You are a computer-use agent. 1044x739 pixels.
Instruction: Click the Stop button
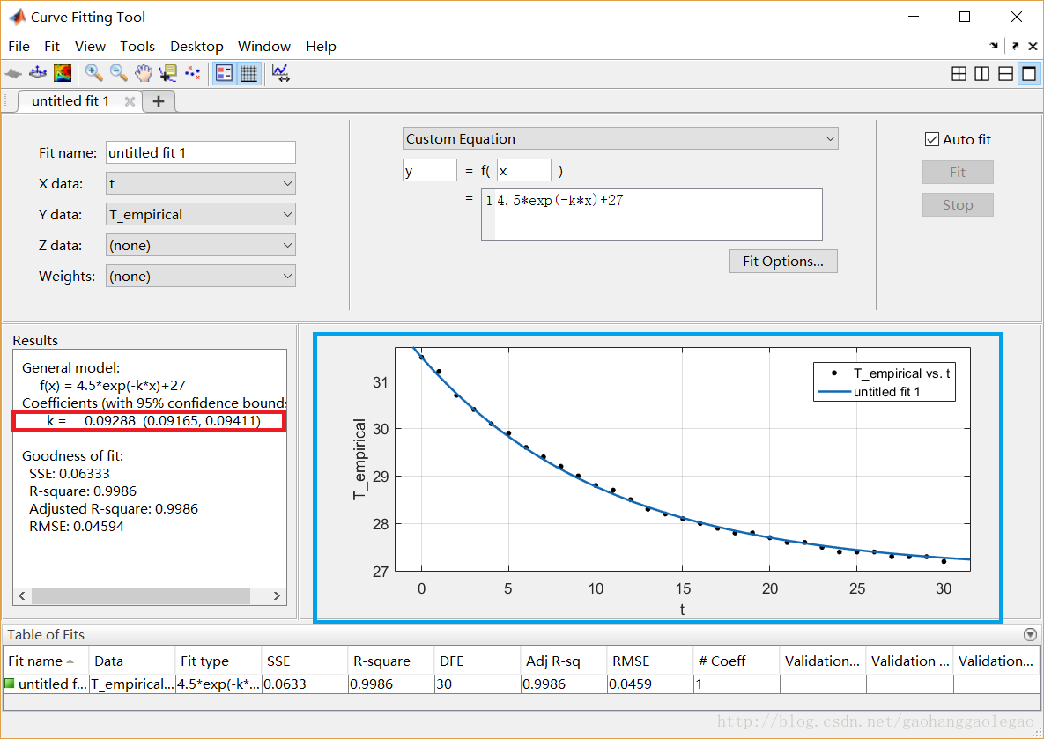pyautogui.click(x=958, y=205)
